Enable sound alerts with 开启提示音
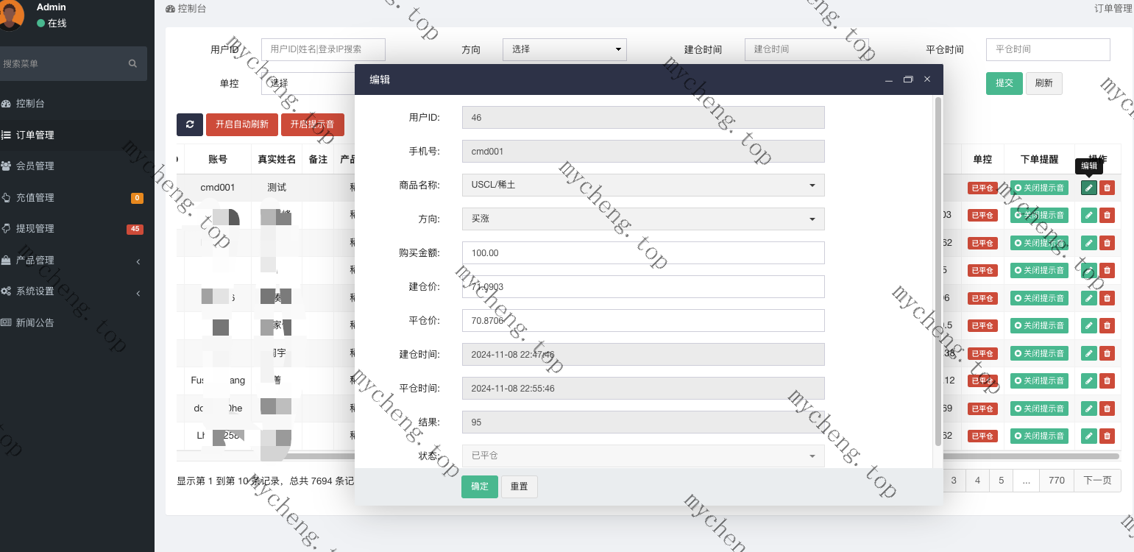 tap(313, 124)
